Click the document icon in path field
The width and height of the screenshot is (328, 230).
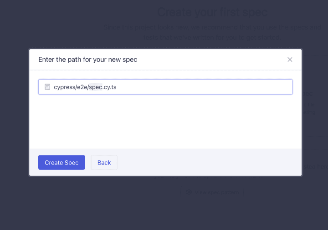tap(47, 87)
